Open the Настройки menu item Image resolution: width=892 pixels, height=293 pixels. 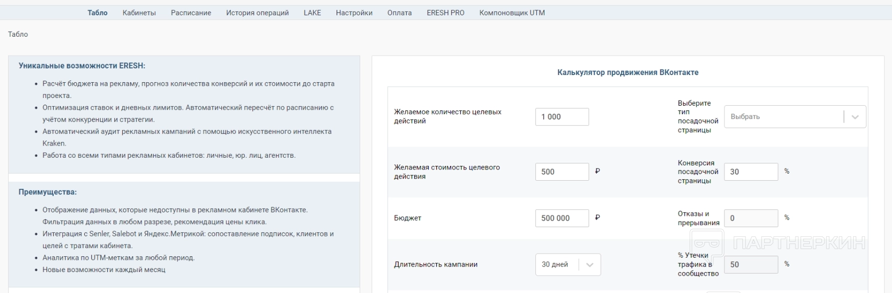354,13
